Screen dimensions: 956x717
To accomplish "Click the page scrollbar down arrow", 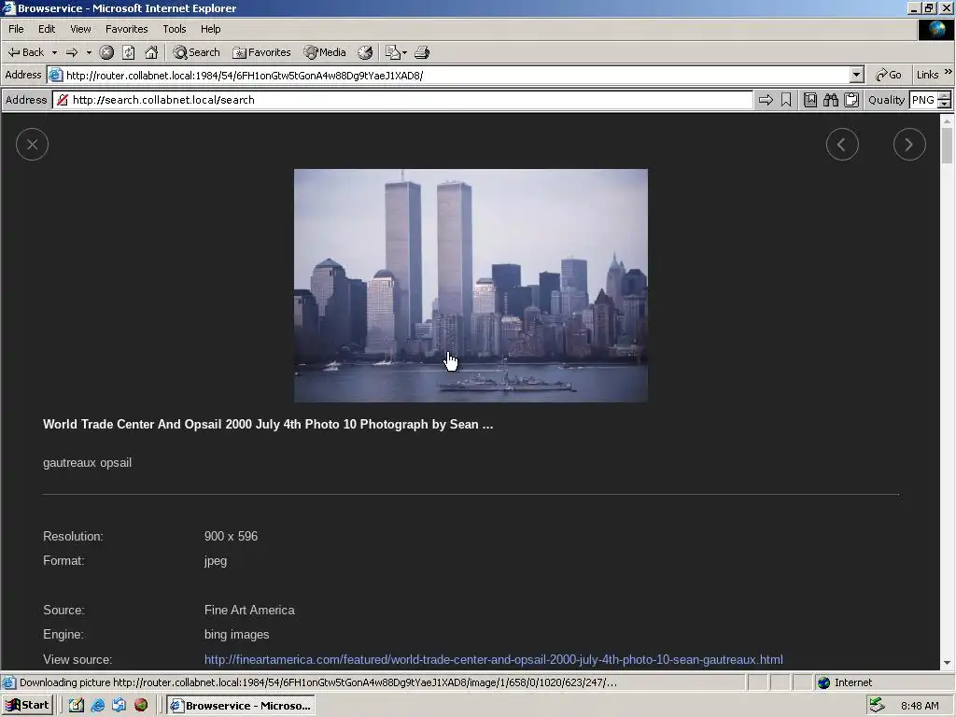I will pyautogui.click(x=947, y=663).
